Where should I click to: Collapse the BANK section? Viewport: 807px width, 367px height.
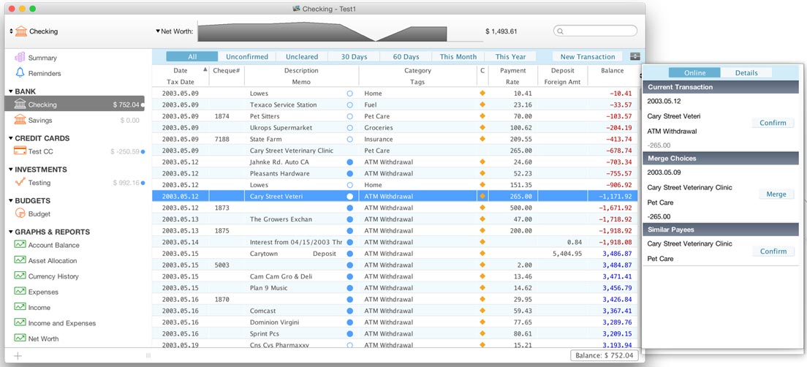point(11,91)
